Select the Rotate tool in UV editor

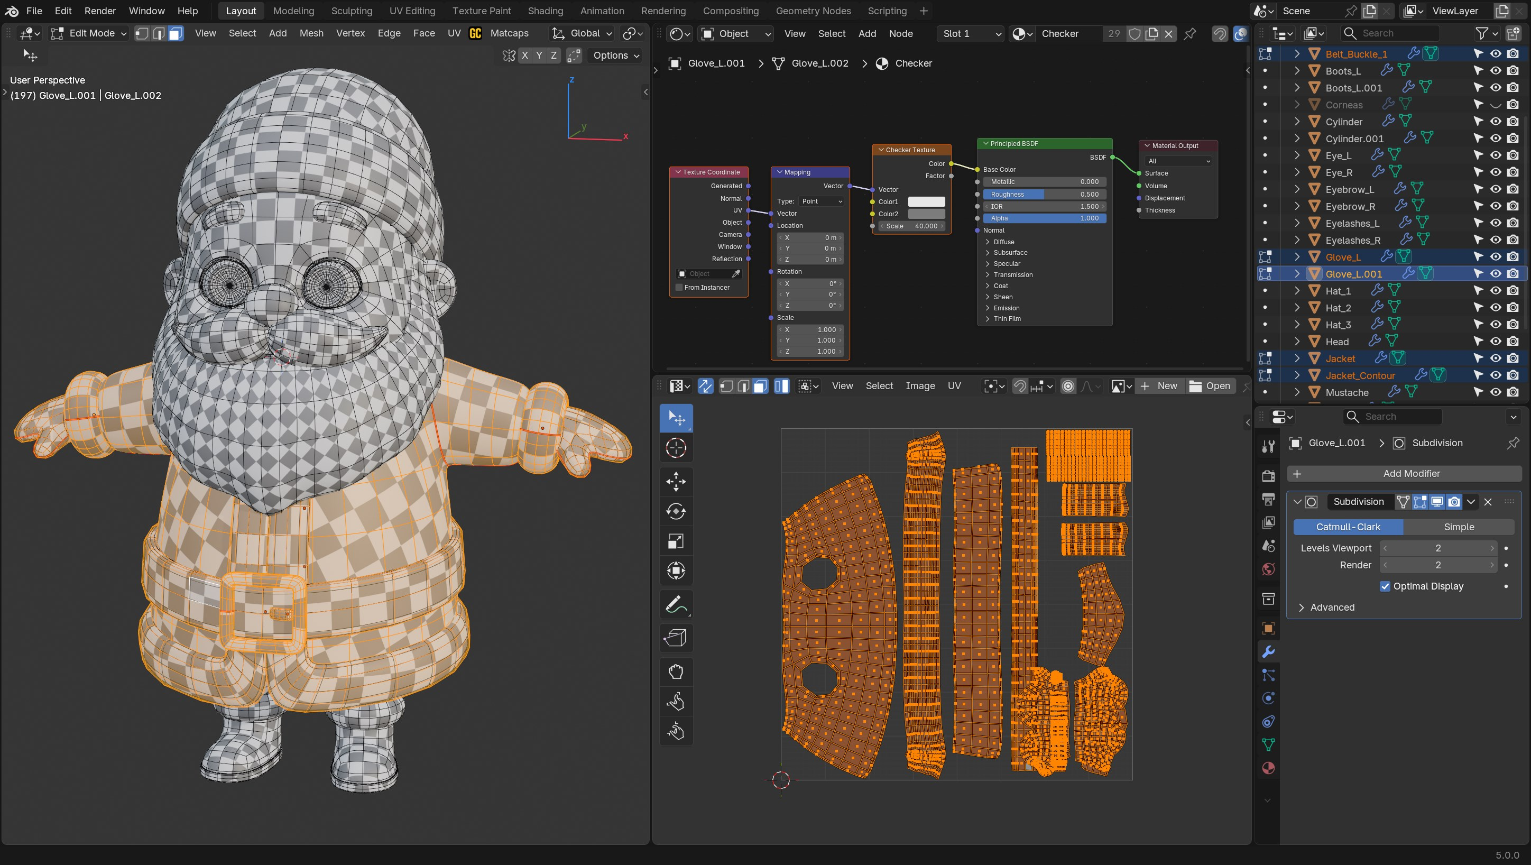[x=676, y=511]
